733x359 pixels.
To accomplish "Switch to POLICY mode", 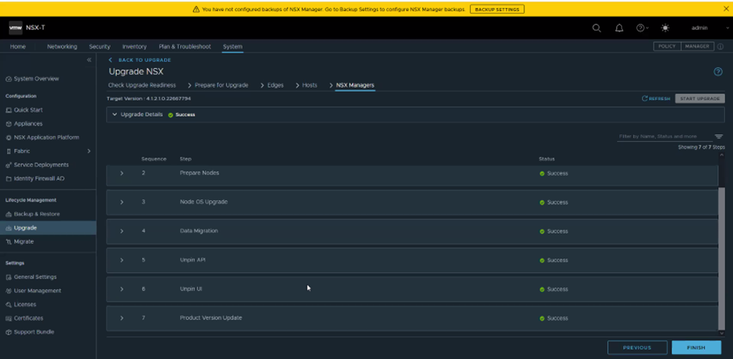I will [667, 47].
